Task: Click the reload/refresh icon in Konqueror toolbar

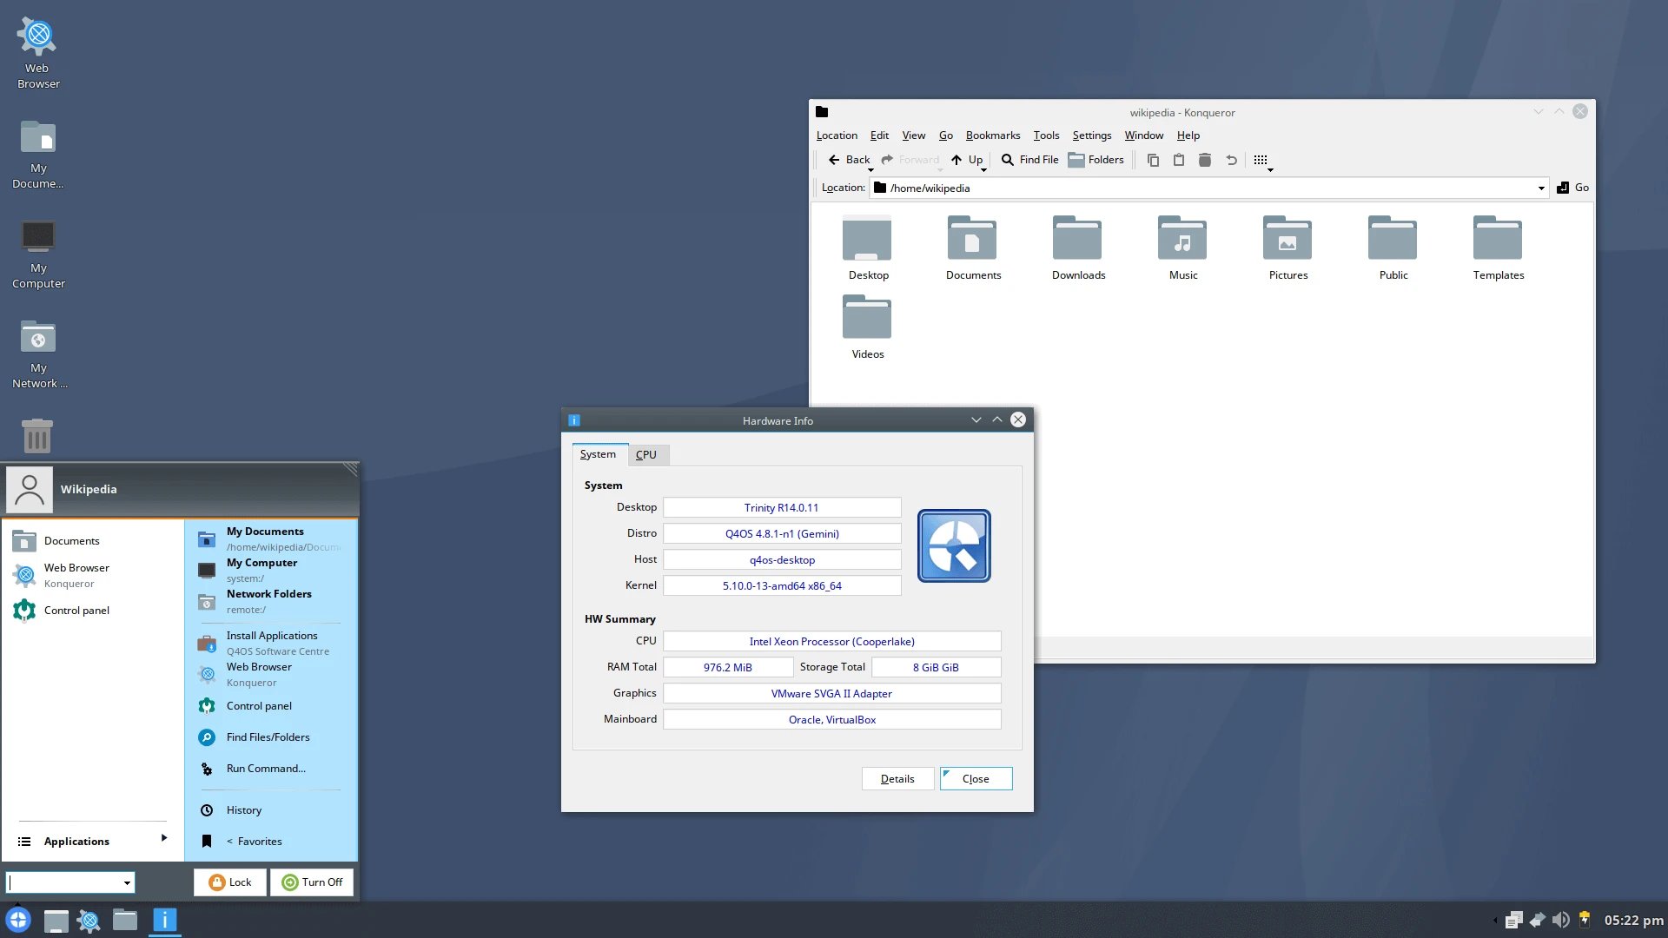Action: pos(1230,159)
